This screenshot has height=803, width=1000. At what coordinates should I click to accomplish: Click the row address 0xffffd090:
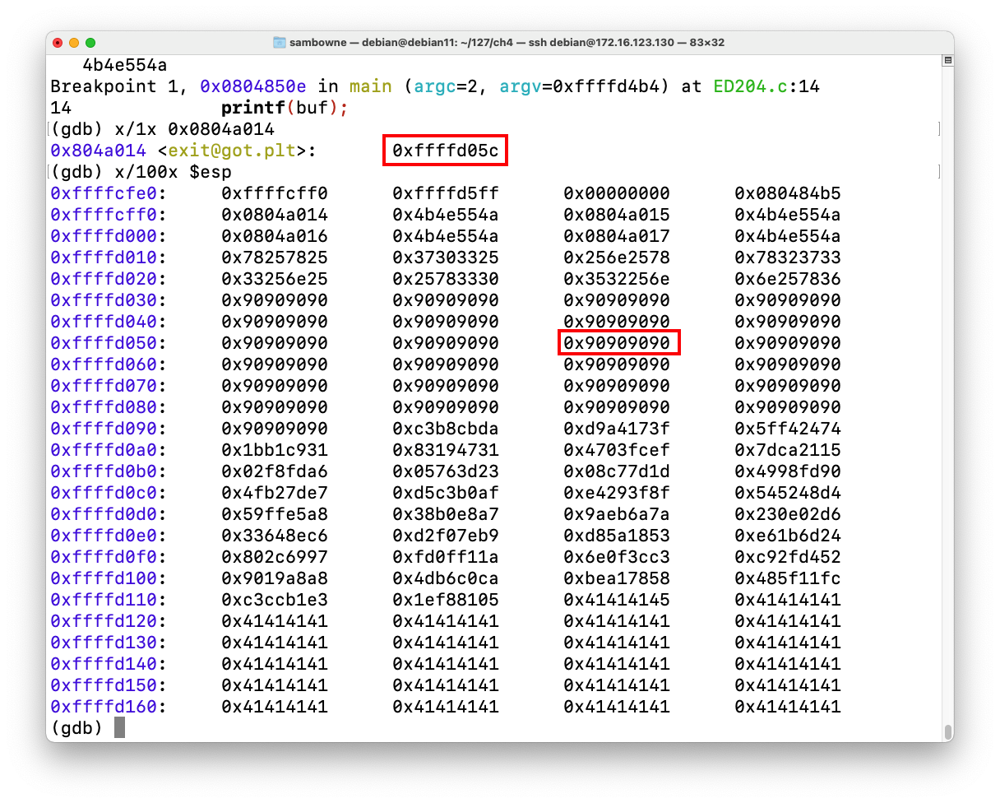pos(109,429)
